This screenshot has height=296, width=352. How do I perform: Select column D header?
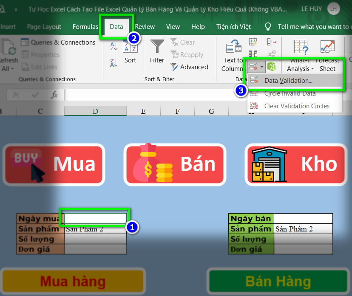(95, 111)
